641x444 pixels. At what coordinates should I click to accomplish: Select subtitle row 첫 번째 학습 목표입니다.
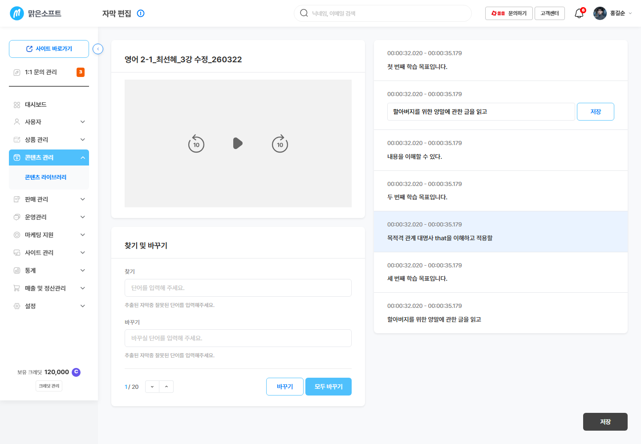click(501, 61)
